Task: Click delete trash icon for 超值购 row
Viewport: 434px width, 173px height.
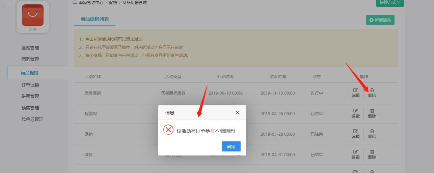Action: coord(372,111)
